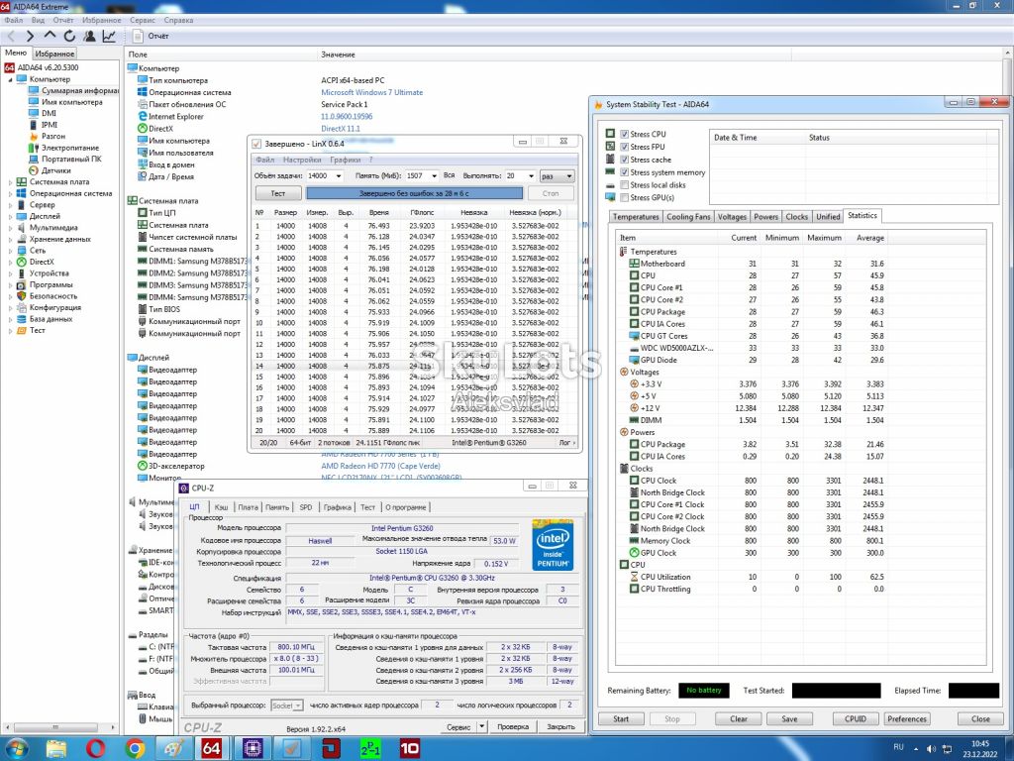Click the line chart icon in AIDA64 toolbar
Image resolution: width=1014 pixels, height=761 pixels.
click(109, 37)
